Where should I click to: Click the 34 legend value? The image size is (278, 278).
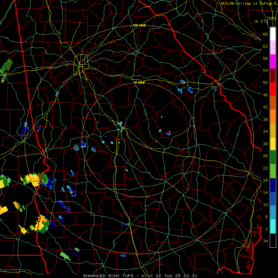[x=265, y=131]
